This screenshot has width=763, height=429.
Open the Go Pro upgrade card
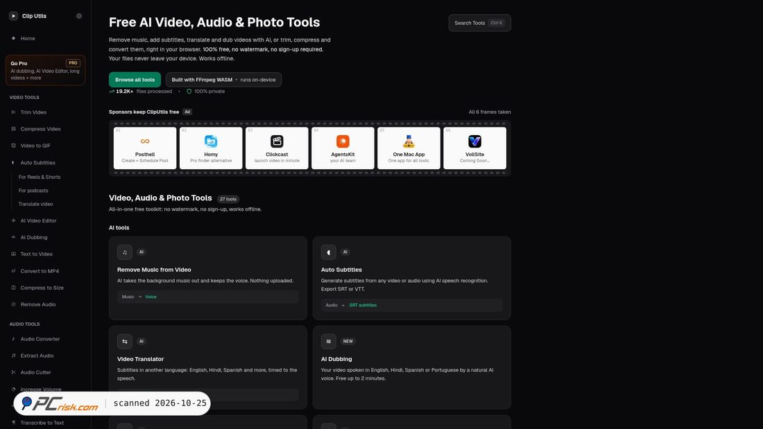(x=45, y=70)
